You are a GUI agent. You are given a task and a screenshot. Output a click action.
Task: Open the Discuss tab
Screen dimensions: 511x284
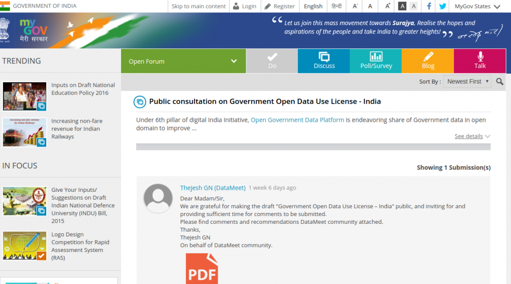324,61
